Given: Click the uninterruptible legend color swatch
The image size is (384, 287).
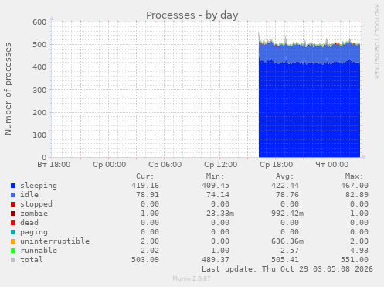Looking at the screenshot, I should click(x=13, y=241).
